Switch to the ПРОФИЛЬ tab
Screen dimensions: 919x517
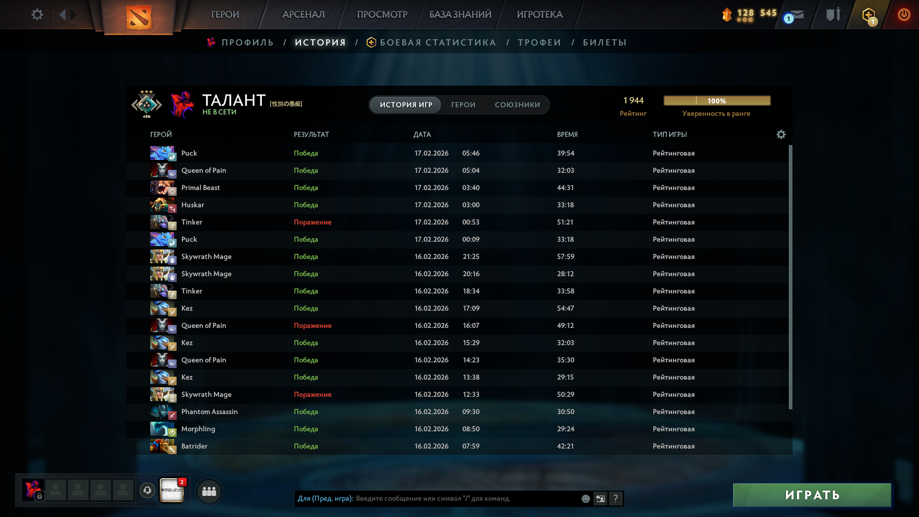tap(247, 43)
